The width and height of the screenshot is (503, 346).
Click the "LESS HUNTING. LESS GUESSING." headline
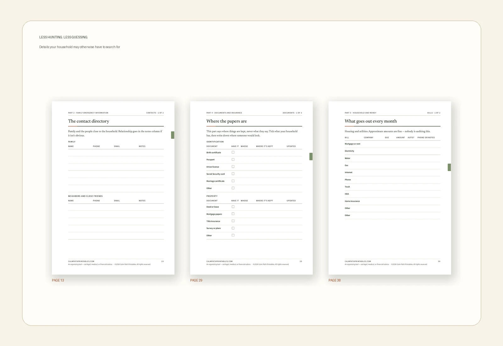[64, 37]
